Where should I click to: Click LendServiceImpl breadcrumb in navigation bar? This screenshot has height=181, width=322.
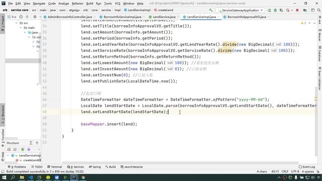point(137,10)
